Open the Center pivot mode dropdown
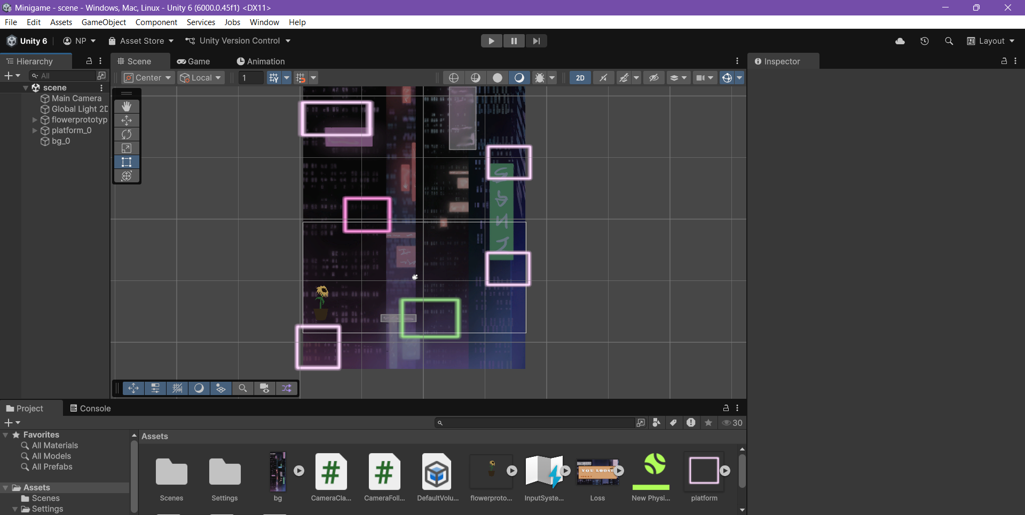This screenshot has width=1025, height=515. (148, 78)
